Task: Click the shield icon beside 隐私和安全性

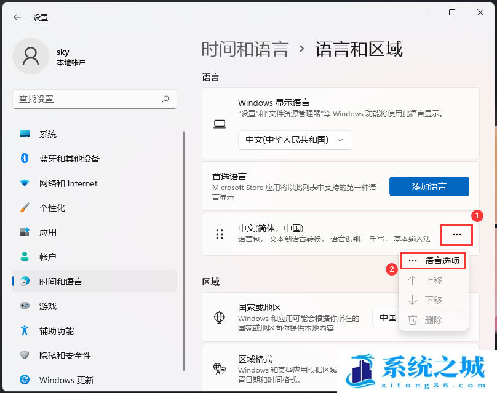Action: click(25, 355)
